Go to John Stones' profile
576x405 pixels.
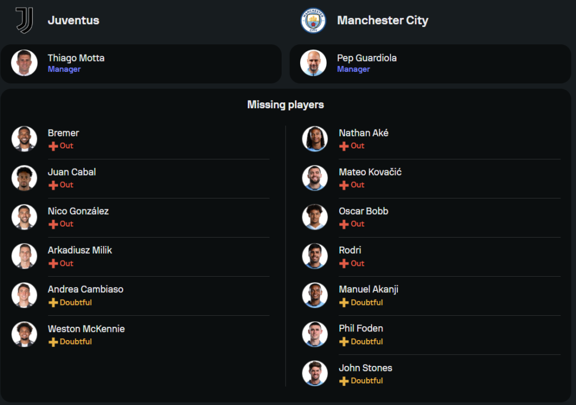365,368
